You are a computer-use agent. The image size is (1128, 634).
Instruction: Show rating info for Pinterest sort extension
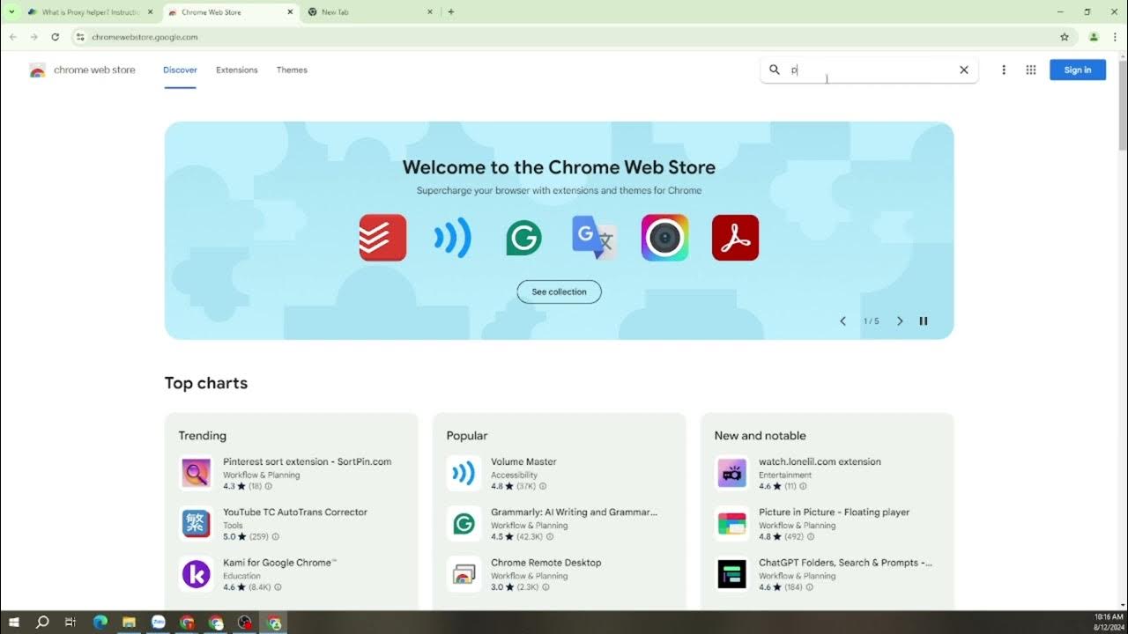point(269,486)
